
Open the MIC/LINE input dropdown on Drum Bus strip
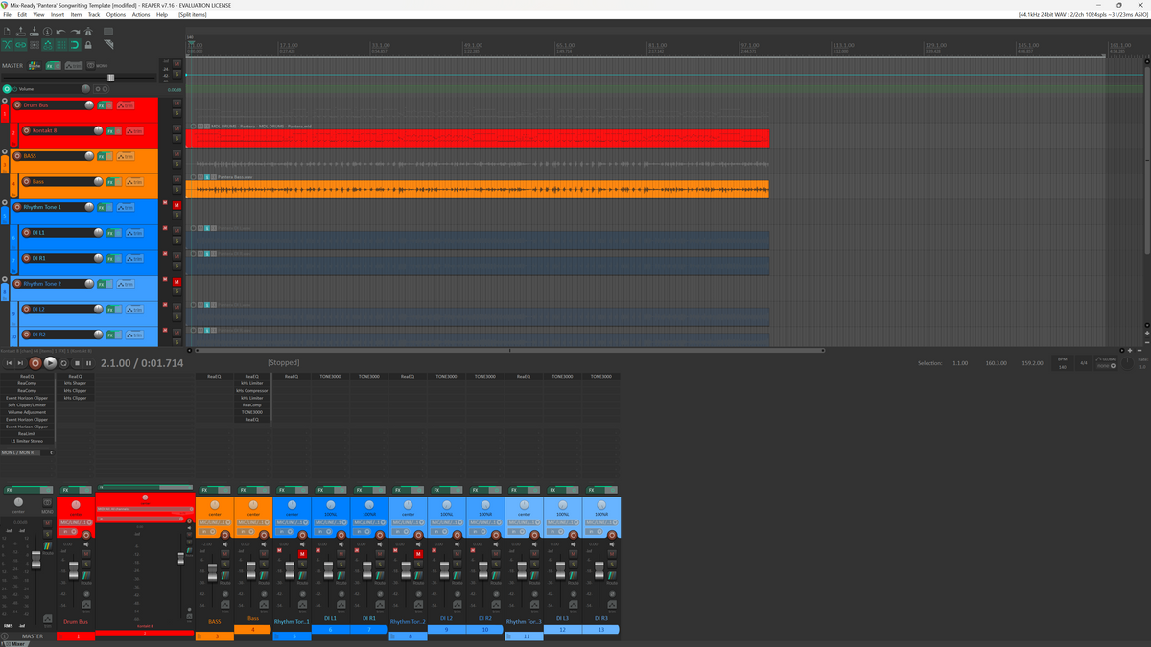tap(76, 522)
